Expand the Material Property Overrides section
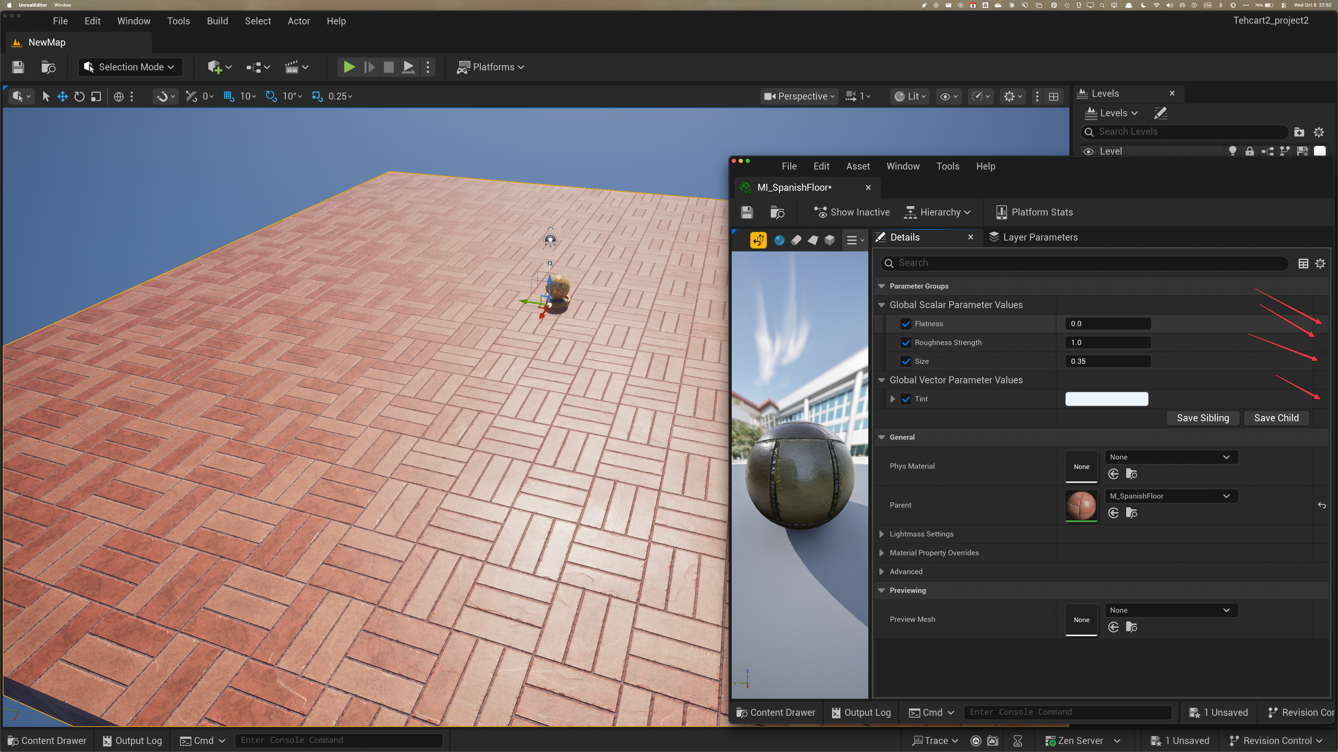The image size is (1338, 752). [882, 553]
